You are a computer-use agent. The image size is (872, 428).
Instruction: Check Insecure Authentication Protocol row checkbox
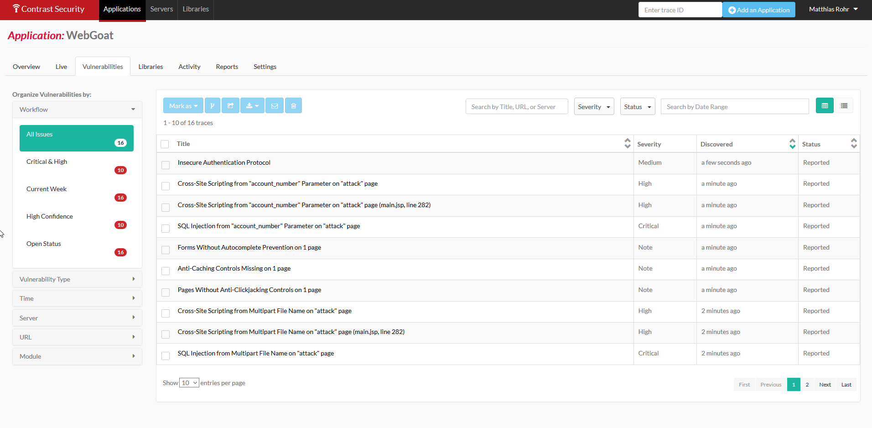coord(166,165)
